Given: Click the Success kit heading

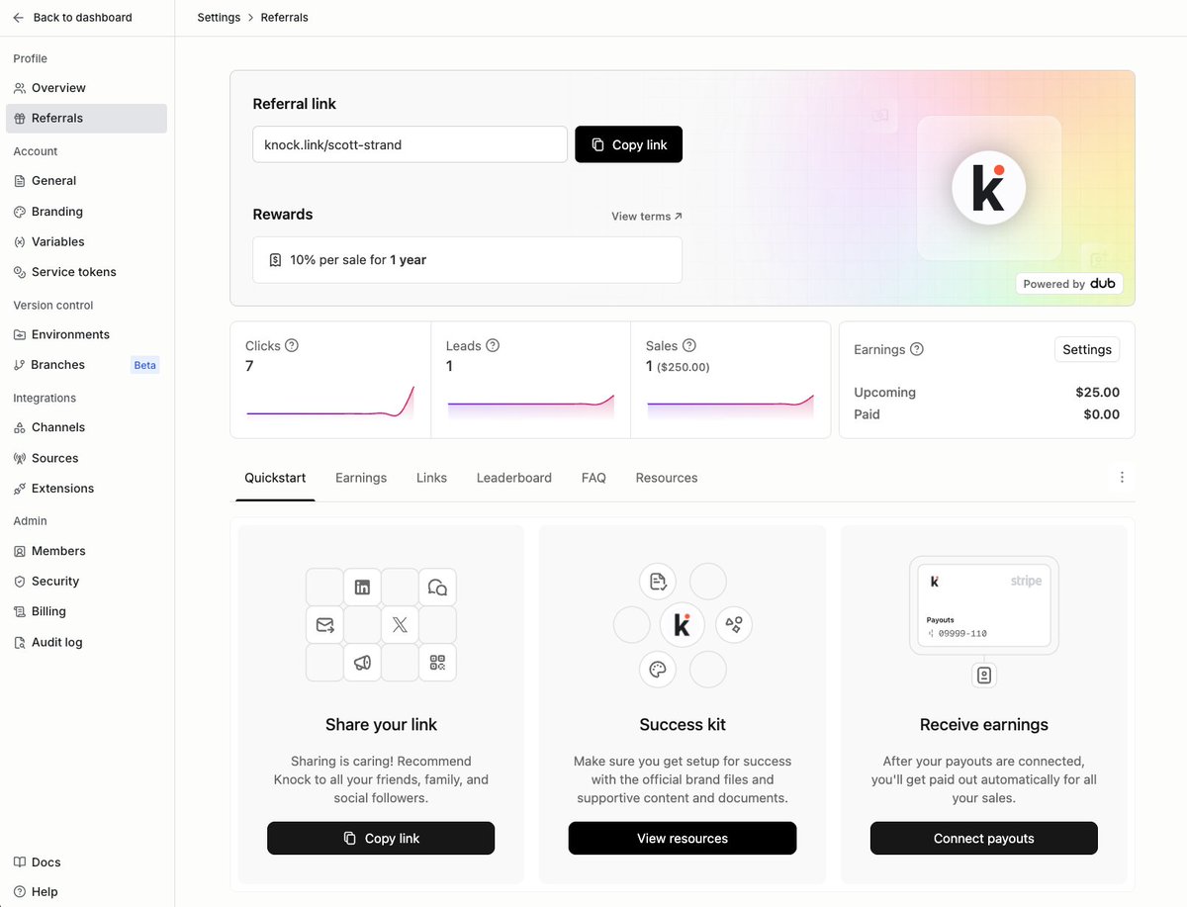Looking at the screenshot, I should (x=683, y=725).
